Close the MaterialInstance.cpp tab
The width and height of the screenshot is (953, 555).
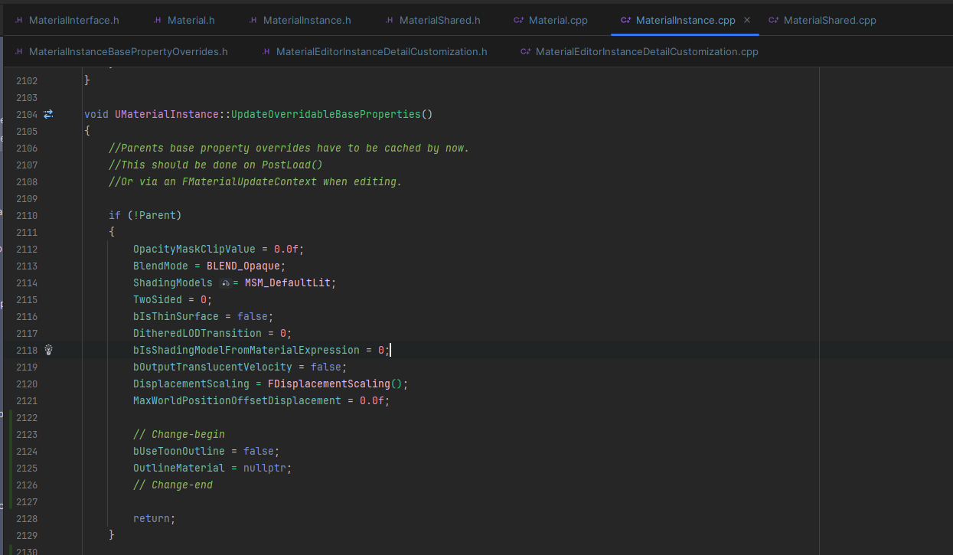click(746, 20)
